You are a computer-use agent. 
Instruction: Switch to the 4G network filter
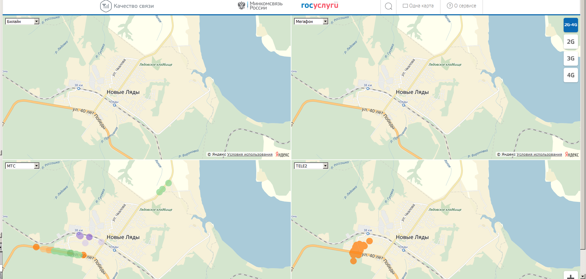click(x=571, y=75)
